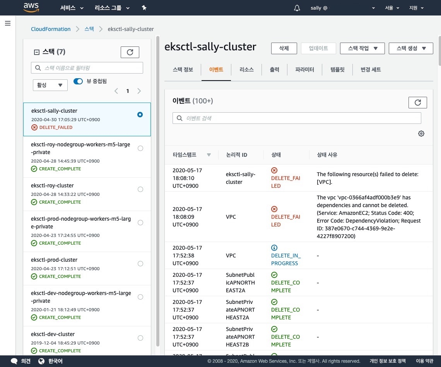Viewport: 441px width, 367px height.
Task: Select eksctl-roy-cluster stack radio button
Action: click(140, 189)
